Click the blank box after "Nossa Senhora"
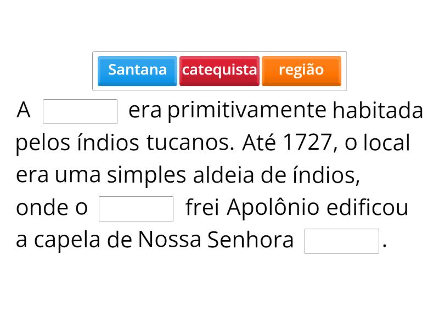Viewport: 439px width, 329px height. click(341, 241)
